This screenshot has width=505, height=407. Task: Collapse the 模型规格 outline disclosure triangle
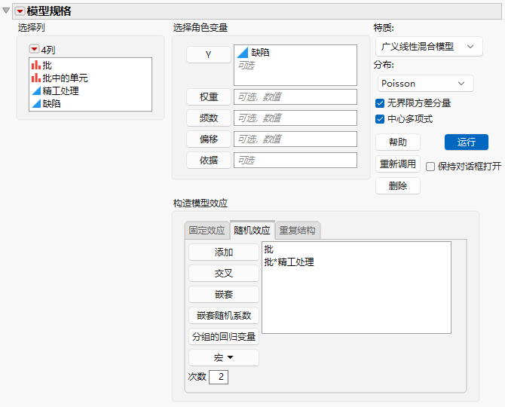pyautogui.click(x=6, y=11)
